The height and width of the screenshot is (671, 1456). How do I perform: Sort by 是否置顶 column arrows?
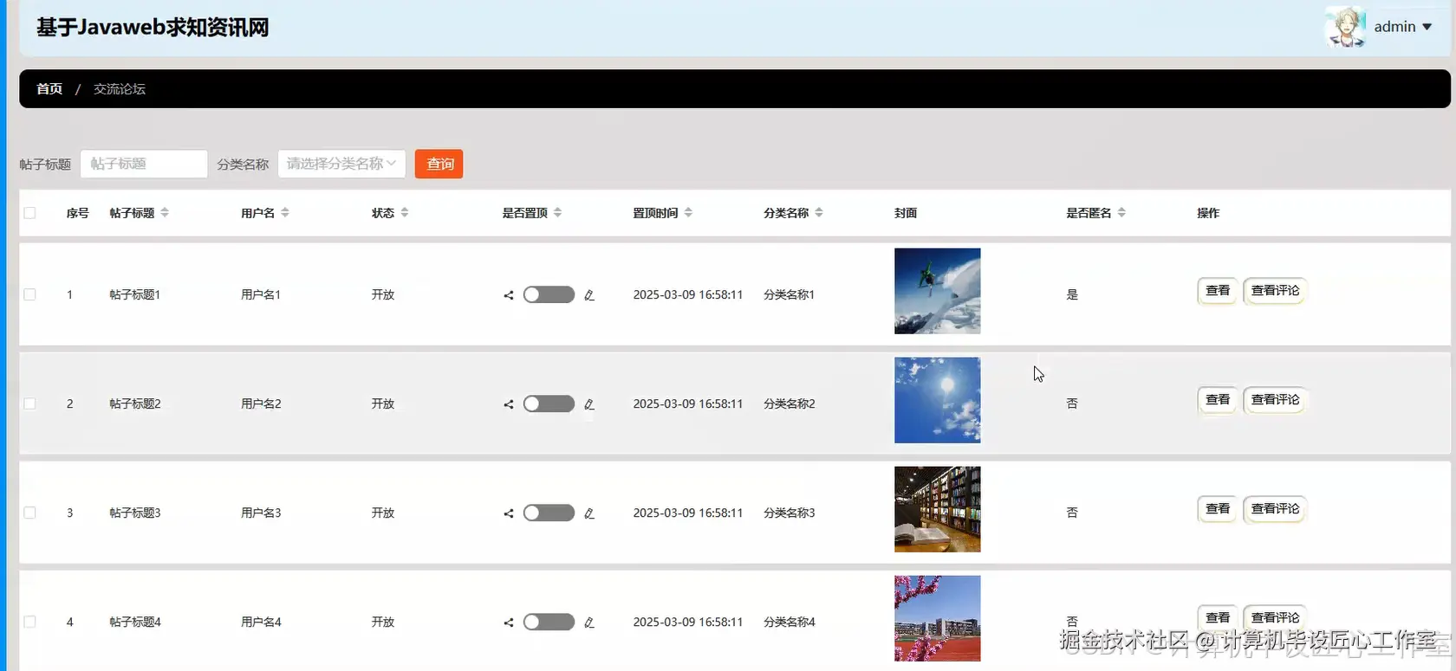tap(558, 213)
